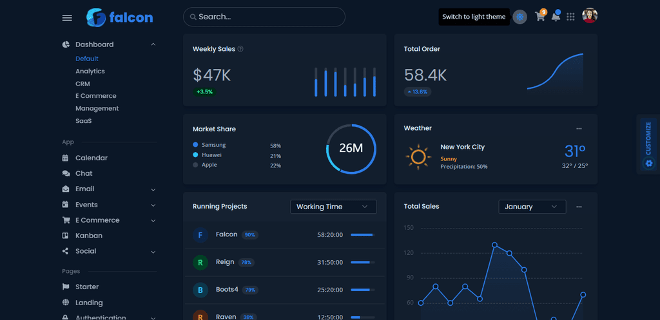Open the notifications bell
This screenshot has height=320, width=660.
pos(556,17)
